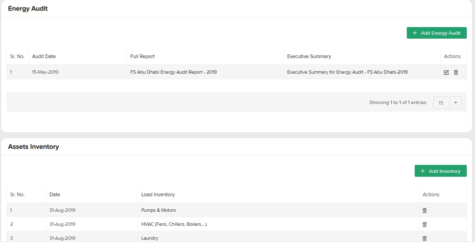
Task: Sort by the Executive Summary column header
Action: click(309, 56)
